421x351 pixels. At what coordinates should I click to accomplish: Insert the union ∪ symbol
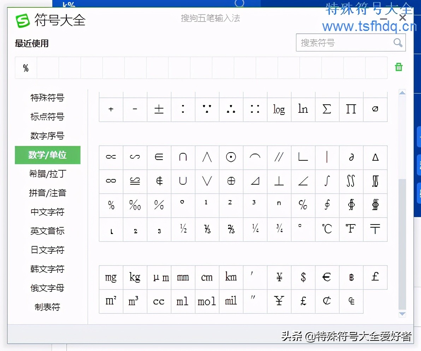tap(183, 181)
